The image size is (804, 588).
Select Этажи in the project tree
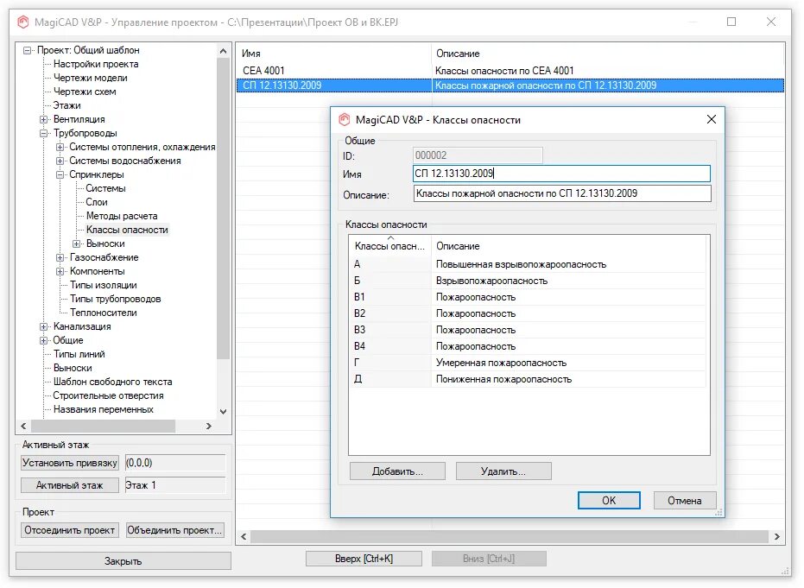[66, 105]
